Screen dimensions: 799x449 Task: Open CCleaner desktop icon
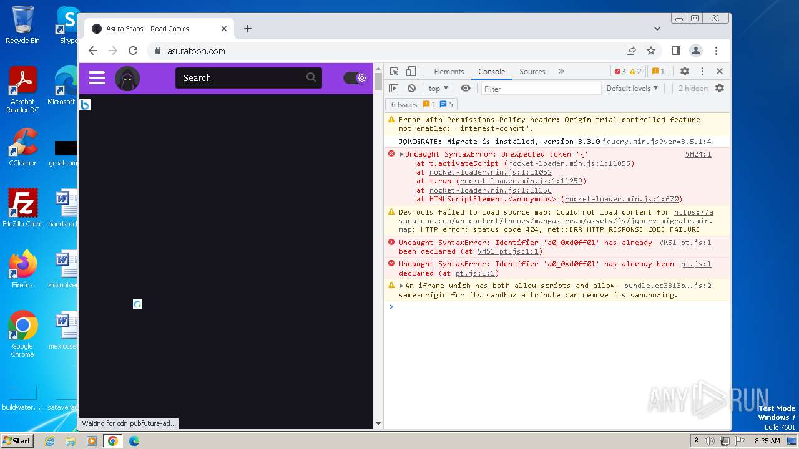[x=22, y=147]
